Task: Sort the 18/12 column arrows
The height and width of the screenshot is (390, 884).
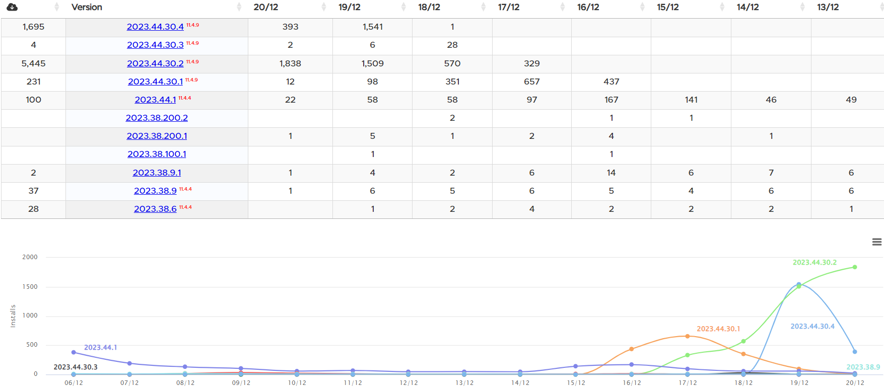Action: pos(484,7)
